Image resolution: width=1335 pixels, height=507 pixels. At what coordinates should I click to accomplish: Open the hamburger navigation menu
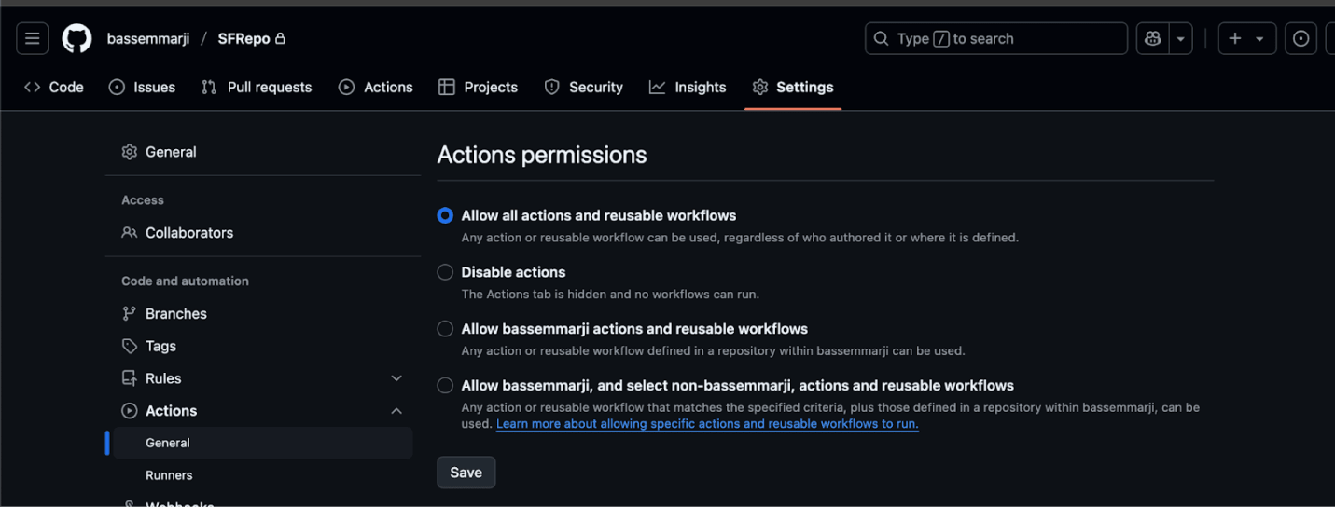pos(32,38)
